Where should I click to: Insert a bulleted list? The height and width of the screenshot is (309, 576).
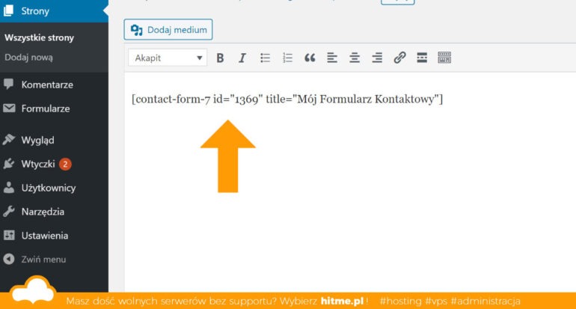[x=265, y=58]
